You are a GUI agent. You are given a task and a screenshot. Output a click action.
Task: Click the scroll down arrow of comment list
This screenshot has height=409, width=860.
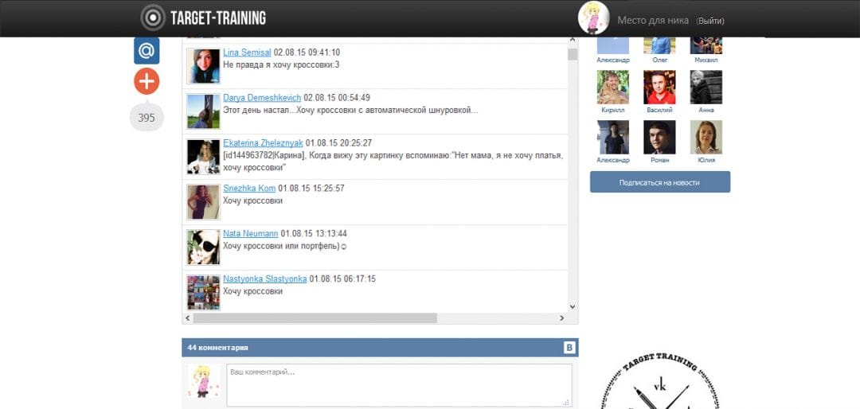573,307
